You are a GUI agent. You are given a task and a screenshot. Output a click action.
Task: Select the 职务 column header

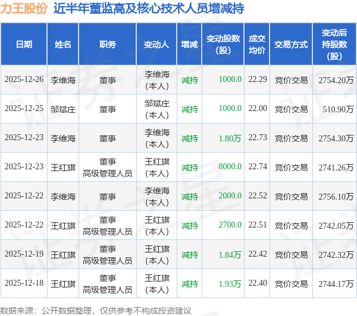(x=108, y=45)
